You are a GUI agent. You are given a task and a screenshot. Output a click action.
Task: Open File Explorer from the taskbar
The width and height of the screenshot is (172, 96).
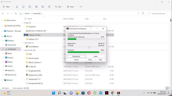click(x=77, y=93)
